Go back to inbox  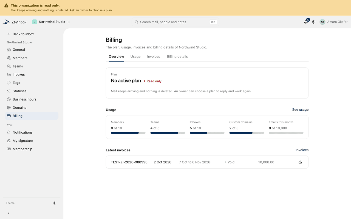click(21, 34)
